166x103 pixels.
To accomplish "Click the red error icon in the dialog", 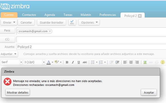I will (x=7, y=82).
